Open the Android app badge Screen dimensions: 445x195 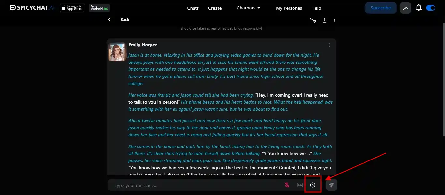click(x=99, y=8)
